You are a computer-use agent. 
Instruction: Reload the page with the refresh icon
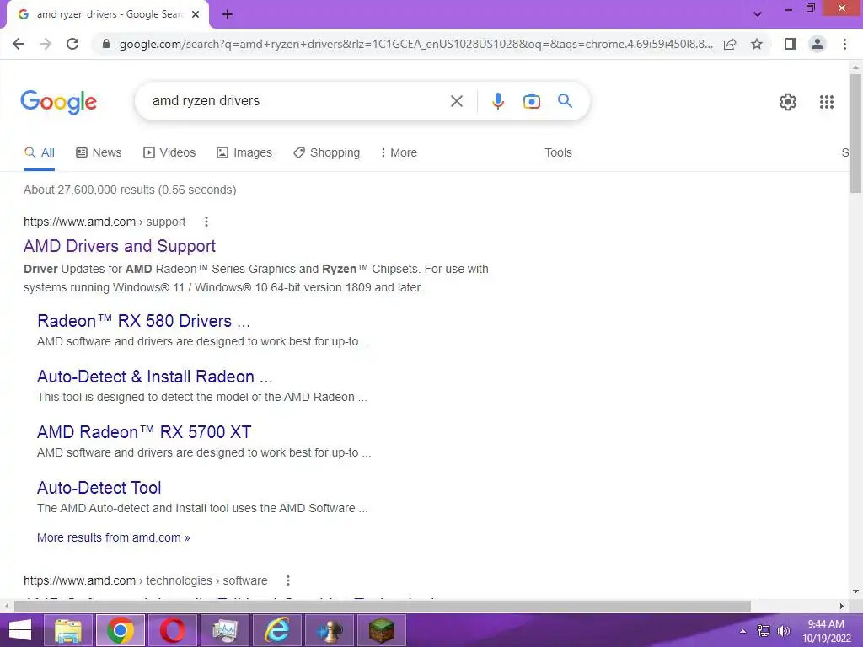pos(72,44)
